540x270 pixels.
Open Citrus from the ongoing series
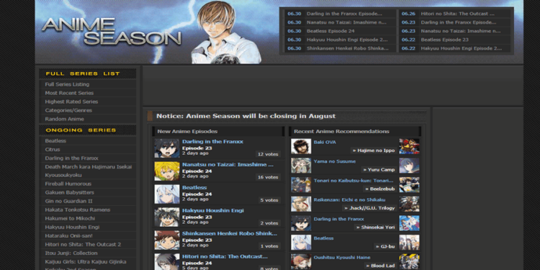point(53,150)
